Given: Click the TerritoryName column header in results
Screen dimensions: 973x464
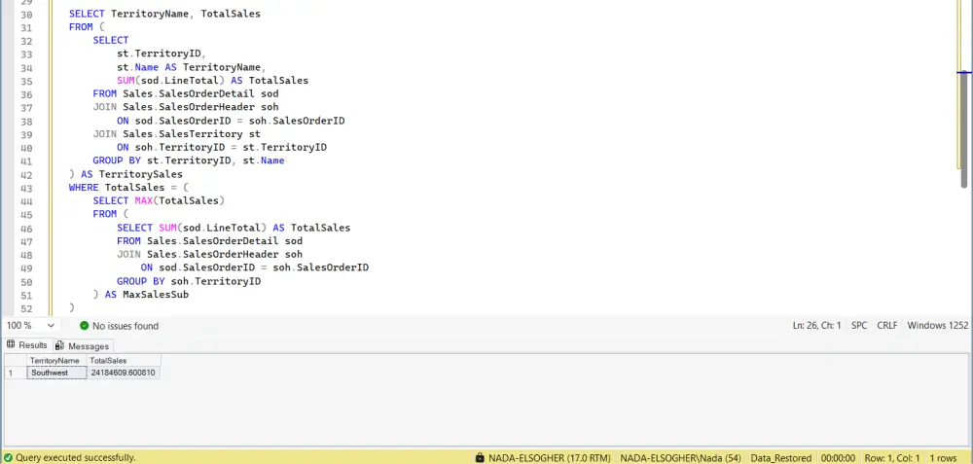Looking at the screenshot, I should pos(55,361).
